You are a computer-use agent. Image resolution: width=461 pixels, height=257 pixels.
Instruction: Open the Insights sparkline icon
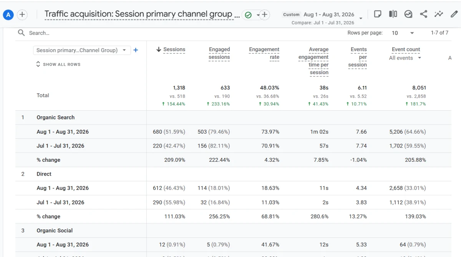(439, 14)
